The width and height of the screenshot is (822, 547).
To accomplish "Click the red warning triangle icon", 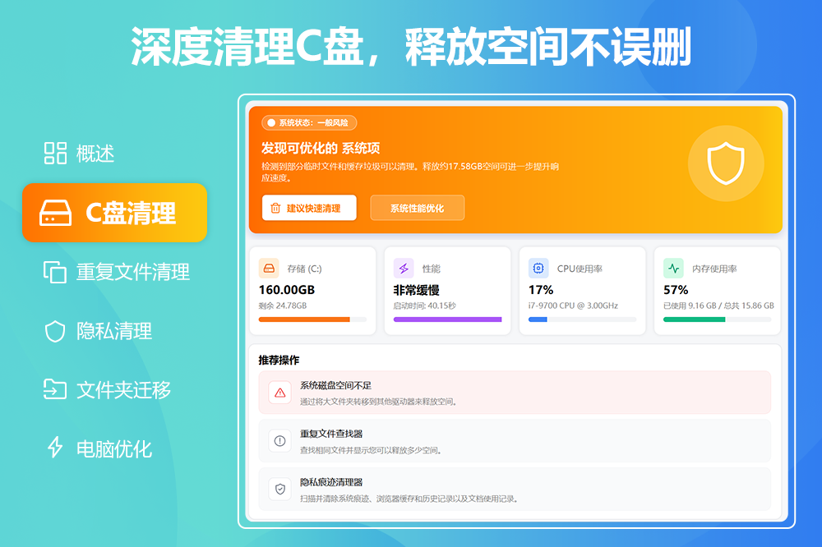I will [x=280, y=393].
